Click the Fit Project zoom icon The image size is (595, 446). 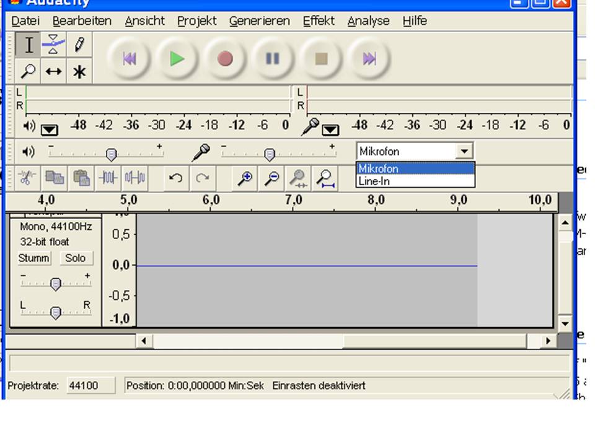tap(325, 178)
